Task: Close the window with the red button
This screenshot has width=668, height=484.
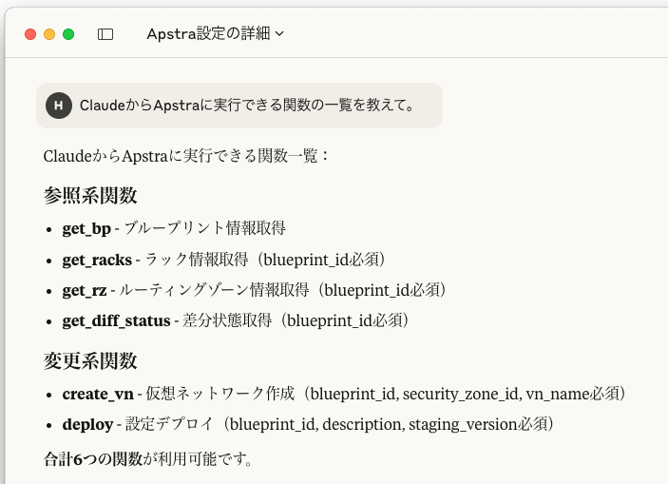Action: click(30, 34)
